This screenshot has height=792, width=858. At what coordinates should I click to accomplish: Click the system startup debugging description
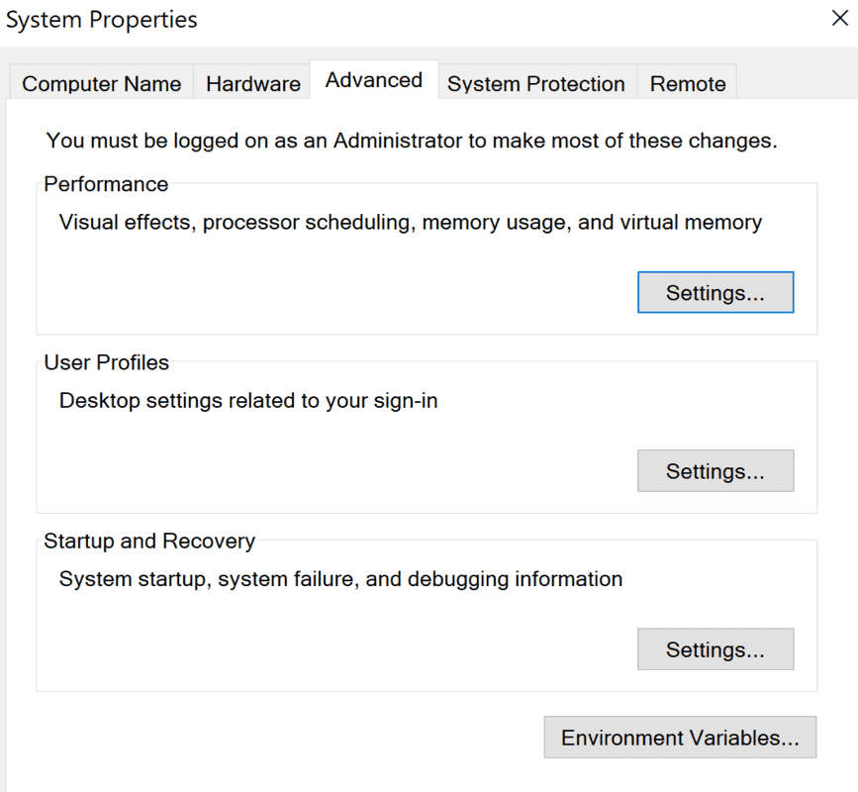point(340,579)
